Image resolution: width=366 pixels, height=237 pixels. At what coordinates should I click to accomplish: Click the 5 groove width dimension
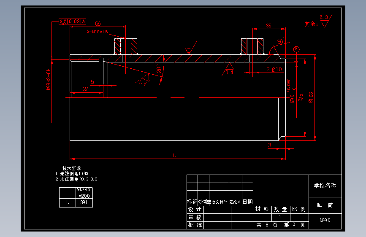(92, 82)
